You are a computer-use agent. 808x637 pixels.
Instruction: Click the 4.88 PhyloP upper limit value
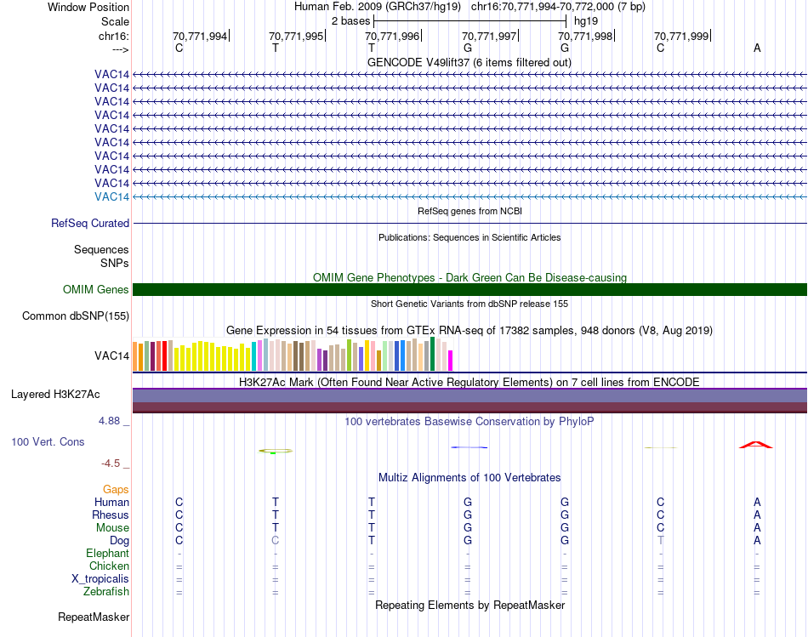tap(109, 421)
